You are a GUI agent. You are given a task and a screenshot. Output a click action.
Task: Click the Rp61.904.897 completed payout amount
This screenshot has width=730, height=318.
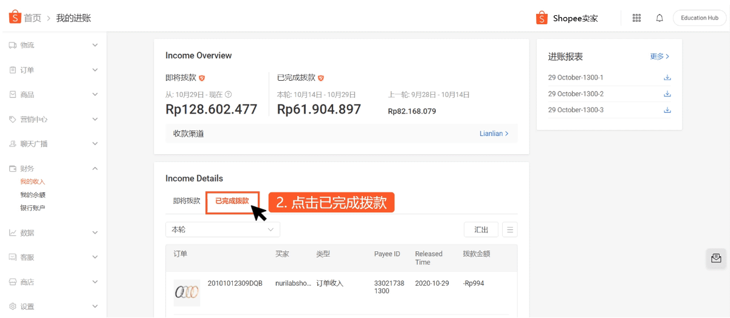pos(319,109)
